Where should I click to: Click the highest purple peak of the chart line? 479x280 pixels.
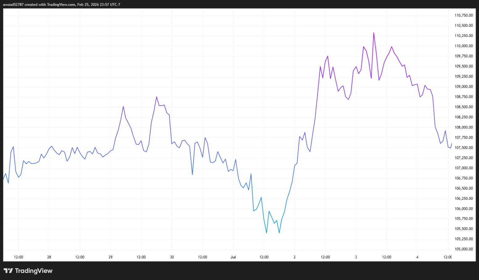click(374, 33)
